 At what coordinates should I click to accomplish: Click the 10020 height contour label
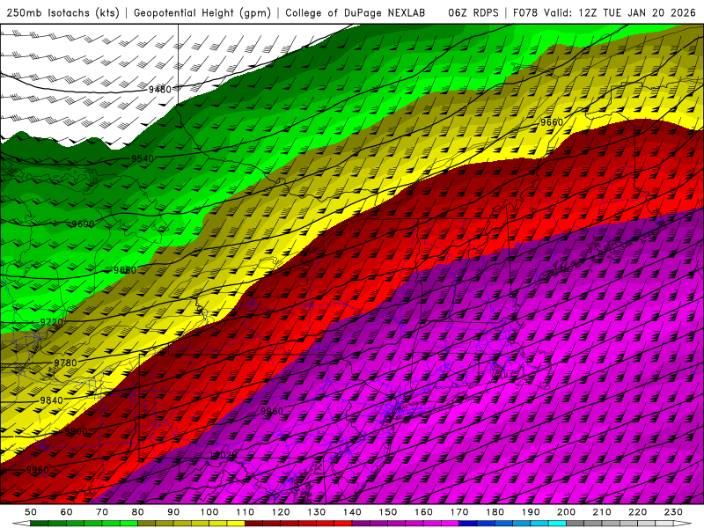pos(224,455)
